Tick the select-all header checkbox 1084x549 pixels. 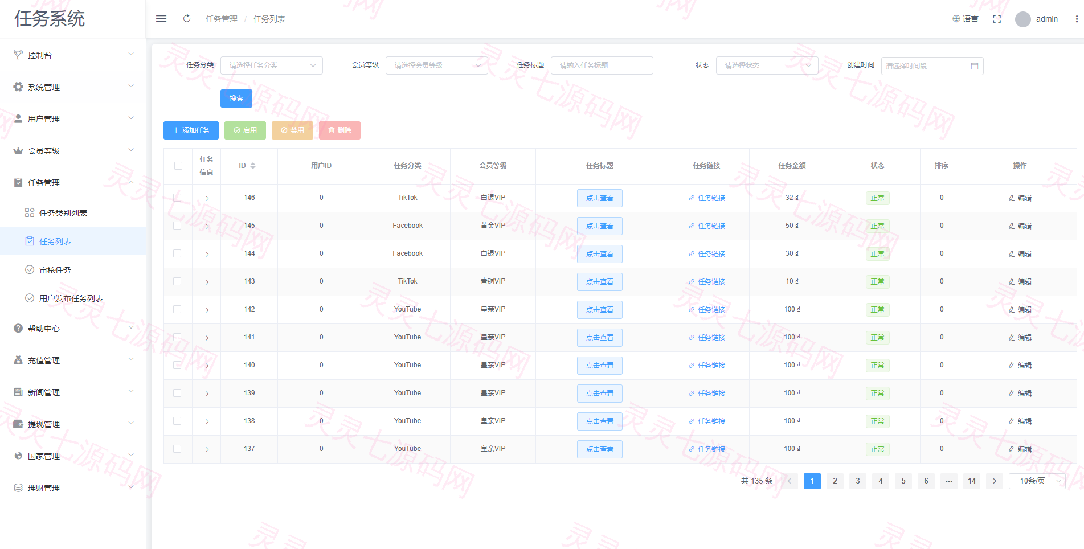click(x=178, y=166)
